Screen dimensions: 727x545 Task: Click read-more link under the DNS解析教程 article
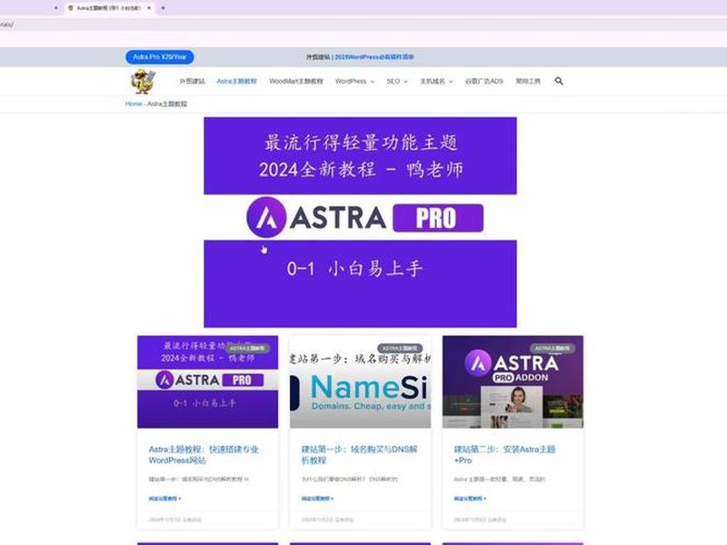pyautogui.click(x=317, y=499)
